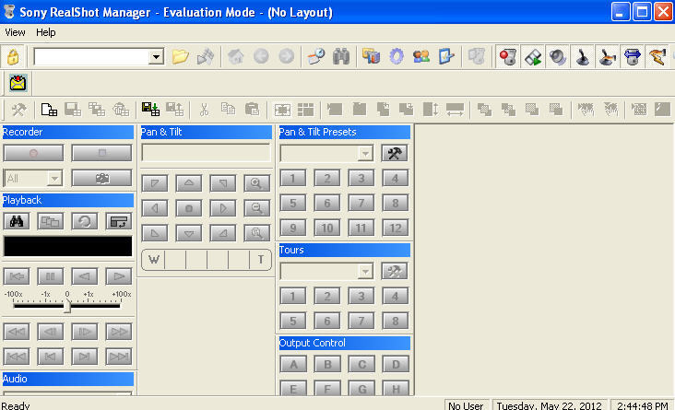Click the W to T zoom bar
Viewport: 675px width, 410px height.
pyautogui.click(x=207, y=260)
